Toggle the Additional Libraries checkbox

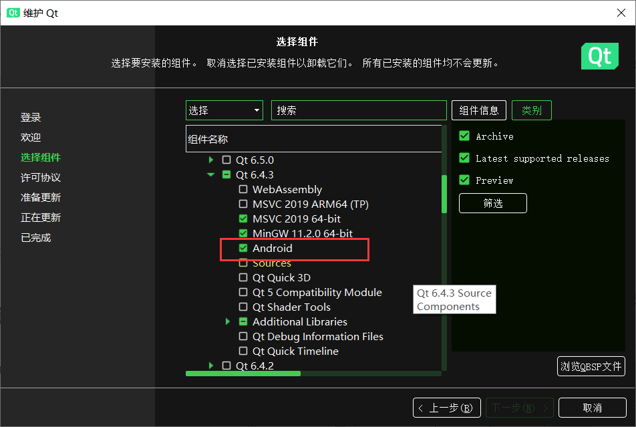click(243, 321)
